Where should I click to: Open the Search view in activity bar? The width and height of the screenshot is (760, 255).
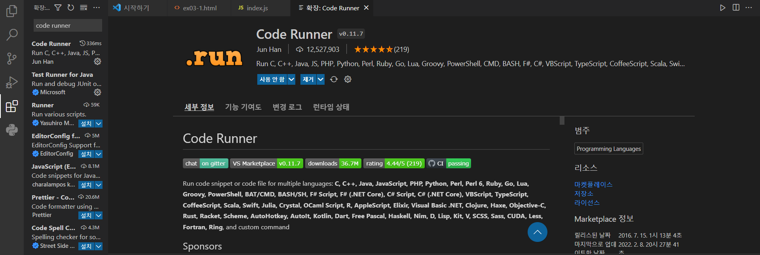12,35
